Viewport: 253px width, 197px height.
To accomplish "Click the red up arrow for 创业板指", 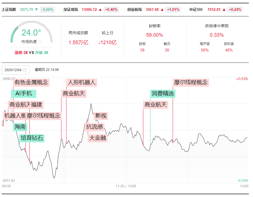I will [162, 9].
